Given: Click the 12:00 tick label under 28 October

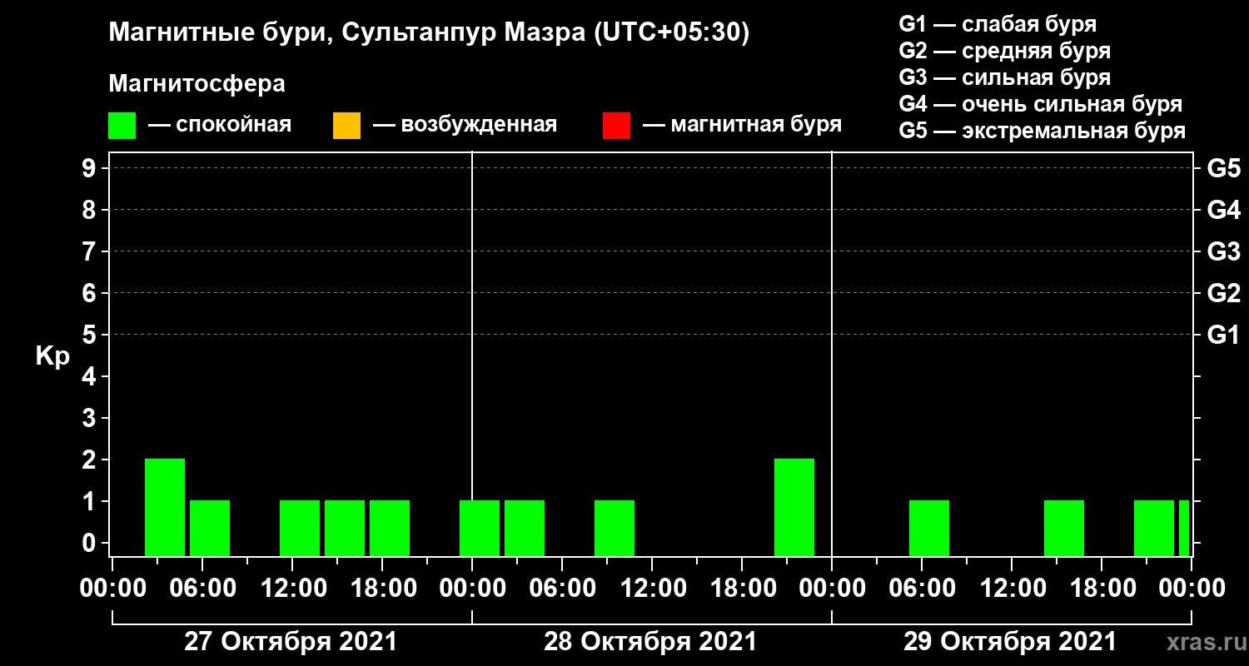Looking at the screenshot, I should 654,589.
